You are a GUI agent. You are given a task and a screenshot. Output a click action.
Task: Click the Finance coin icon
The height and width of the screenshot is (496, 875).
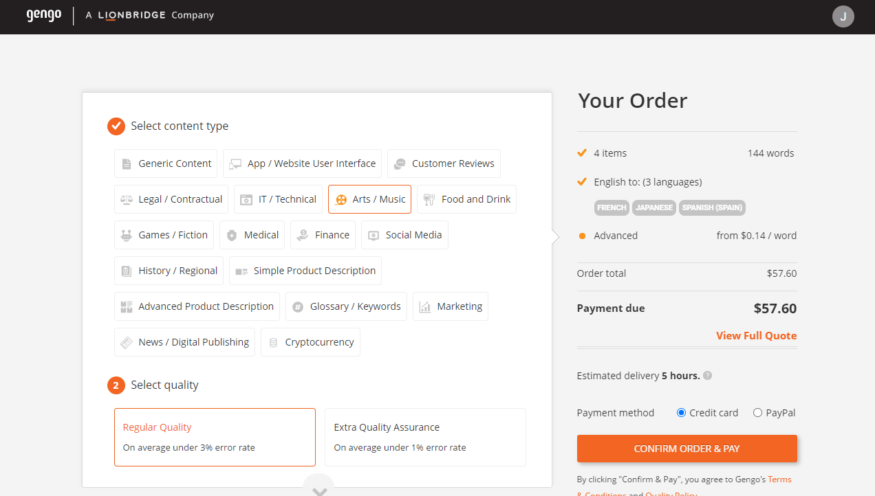coord(303,234)
